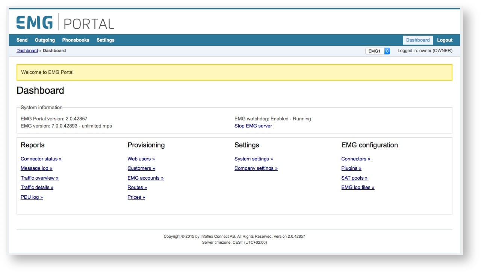Viewport: 481px width, 273px height.
Task: Open the Settings menu
Action: (x=105, y=40)
